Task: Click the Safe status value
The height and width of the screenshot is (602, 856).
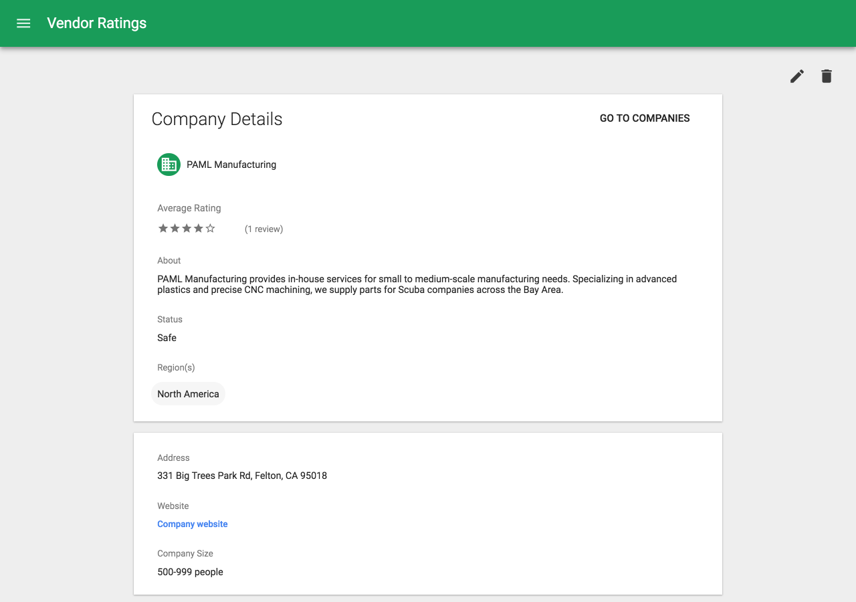Action: [167, 338]
